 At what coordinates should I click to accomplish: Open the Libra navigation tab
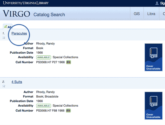151,14
